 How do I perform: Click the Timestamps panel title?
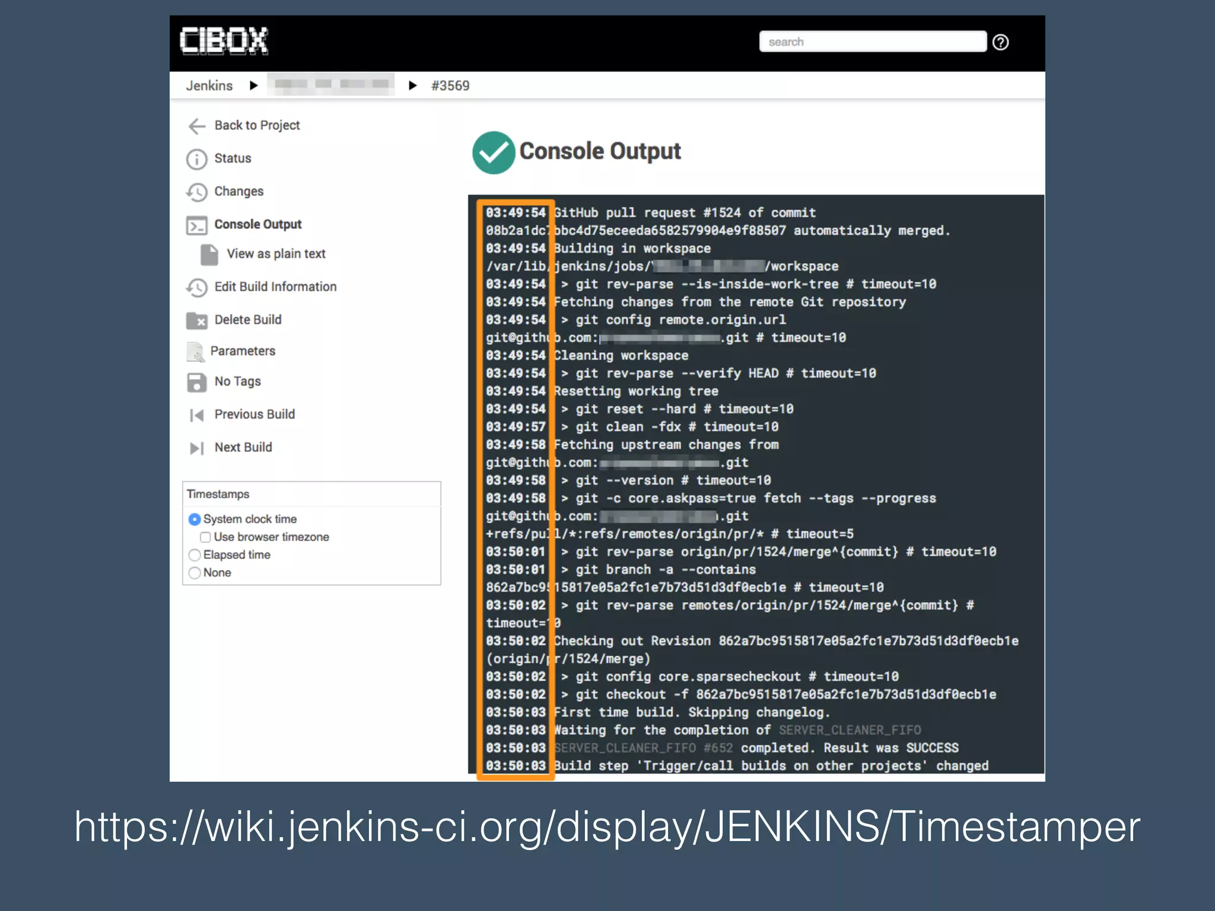(x=218, y=494)
